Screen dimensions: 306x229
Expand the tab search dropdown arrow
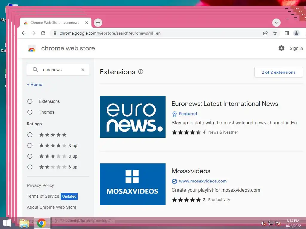[276, 23]
